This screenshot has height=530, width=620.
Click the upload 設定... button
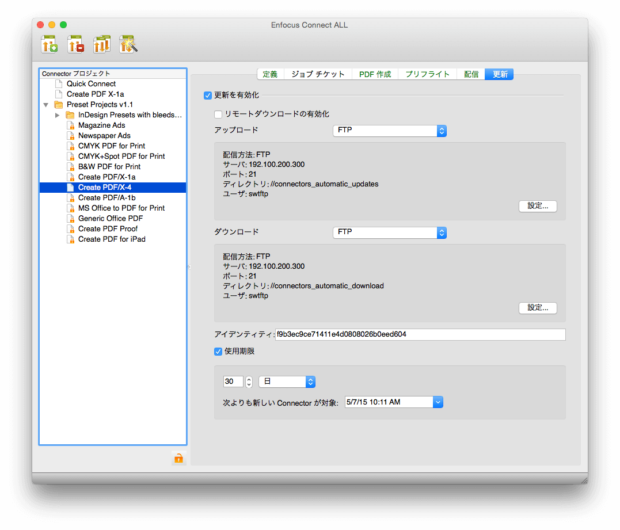coord(538,206)
